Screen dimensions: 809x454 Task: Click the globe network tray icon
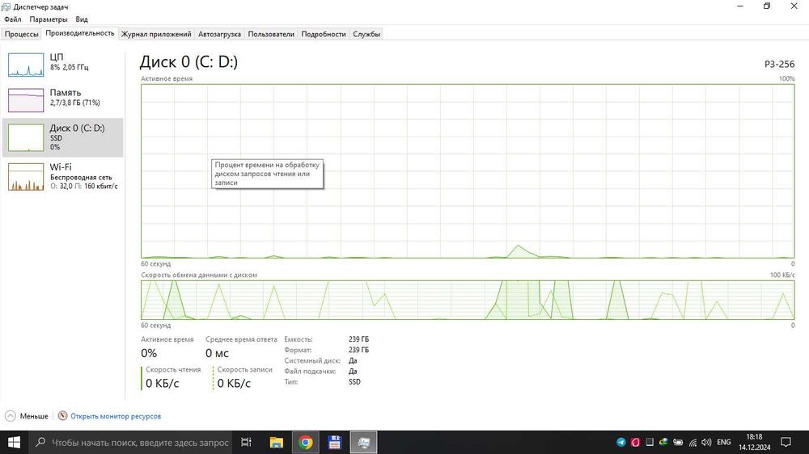[x=663, y=442]
